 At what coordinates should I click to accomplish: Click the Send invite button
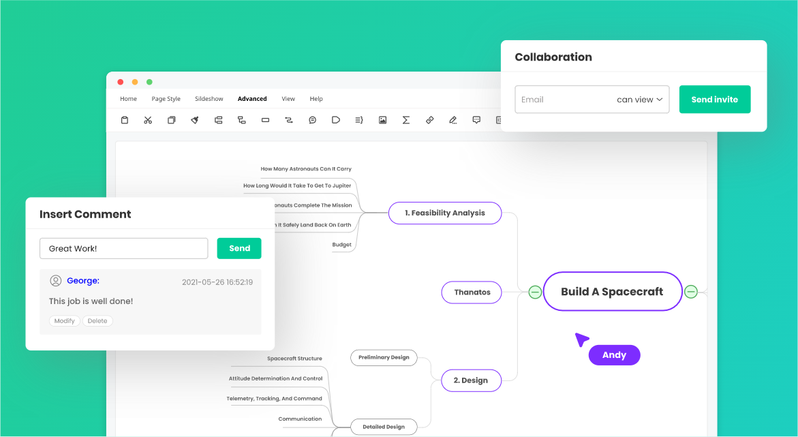click(x=715, y=100)
